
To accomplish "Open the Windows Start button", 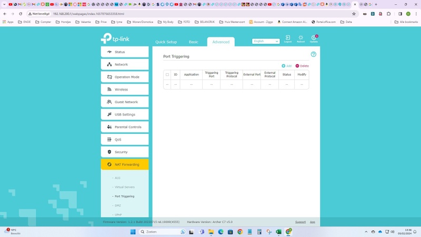I will (x=133, y=232).
